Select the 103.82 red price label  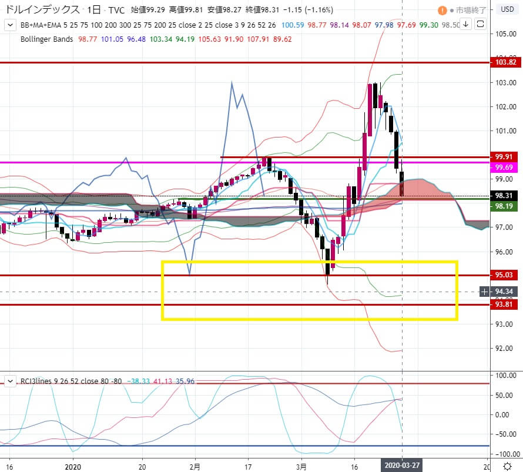(x=505, y=62)
